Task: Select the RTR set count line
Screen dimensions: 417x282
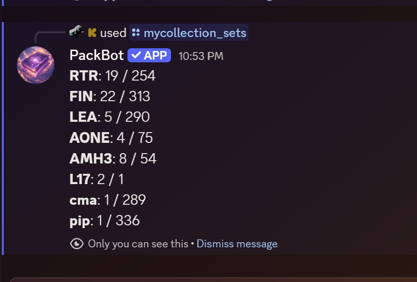Action: pyautogui.click(x=112, y=76)
